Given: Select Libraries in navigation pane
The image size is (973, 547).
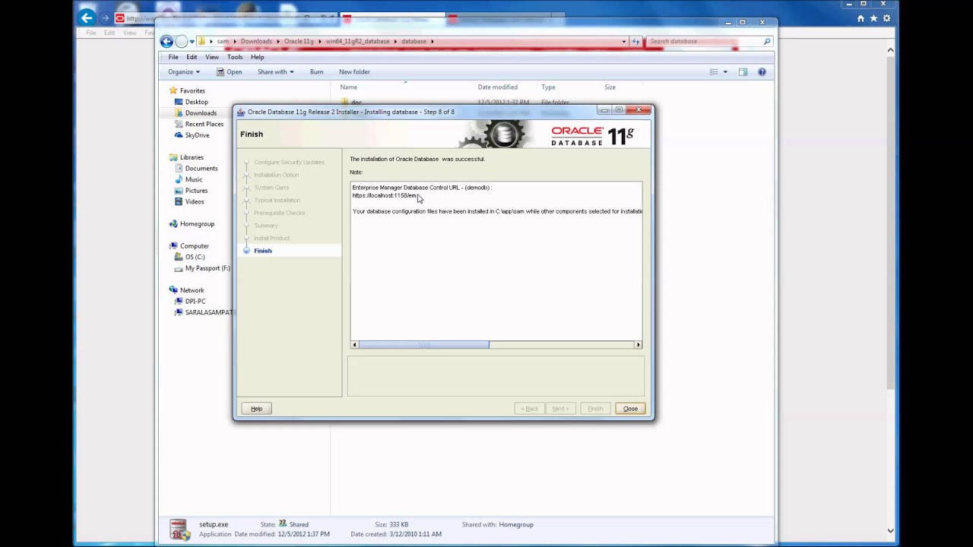Looking at the screenshot, I should pos(192,157).
